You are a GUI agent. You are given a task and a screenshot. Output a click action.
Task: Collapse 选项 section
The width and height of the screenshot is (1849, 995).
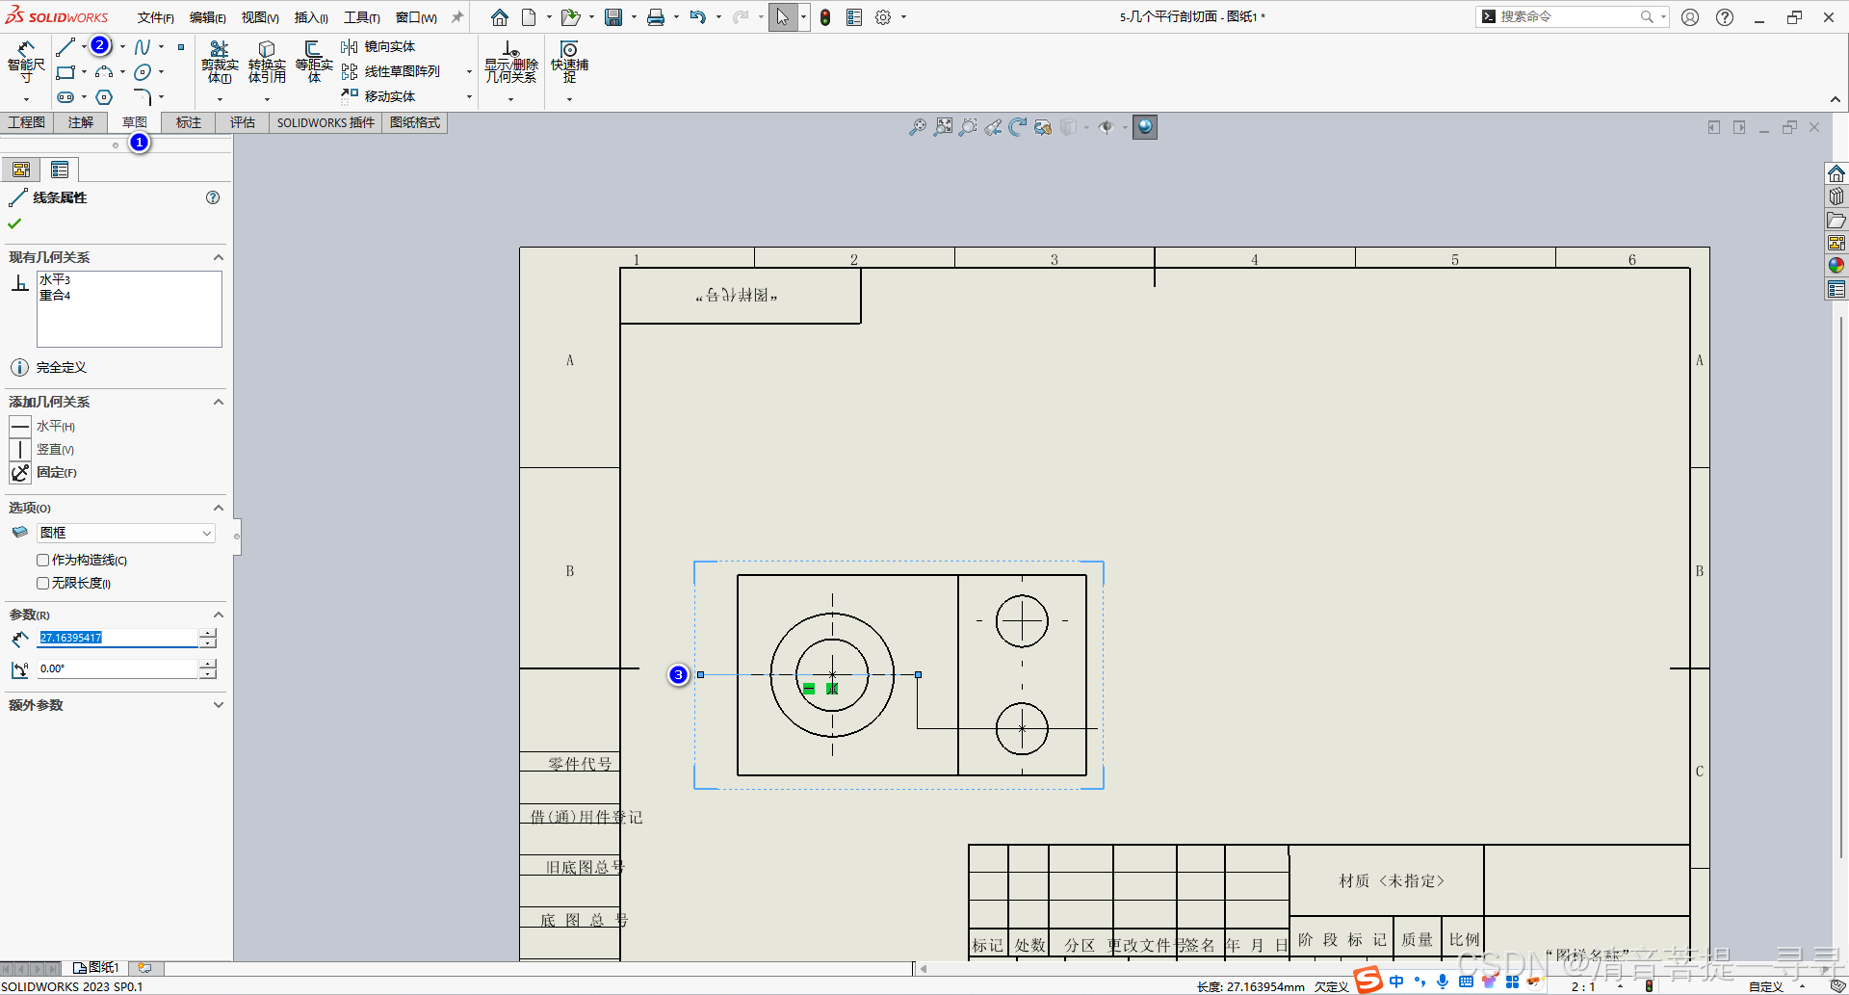tap(219, 508)
